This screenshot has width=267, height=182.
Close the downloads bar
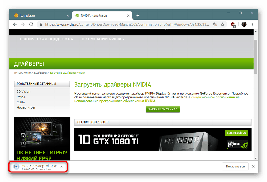[253, 167]
